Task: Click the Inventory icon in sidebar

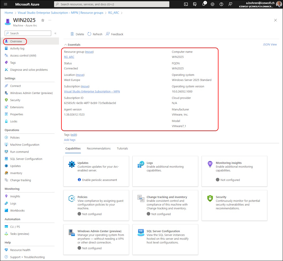Action: coord(6,173)
